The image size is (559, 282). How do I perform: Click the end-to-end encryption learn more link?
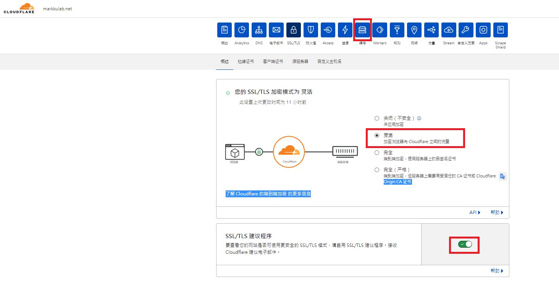click(x=268, y=194)
